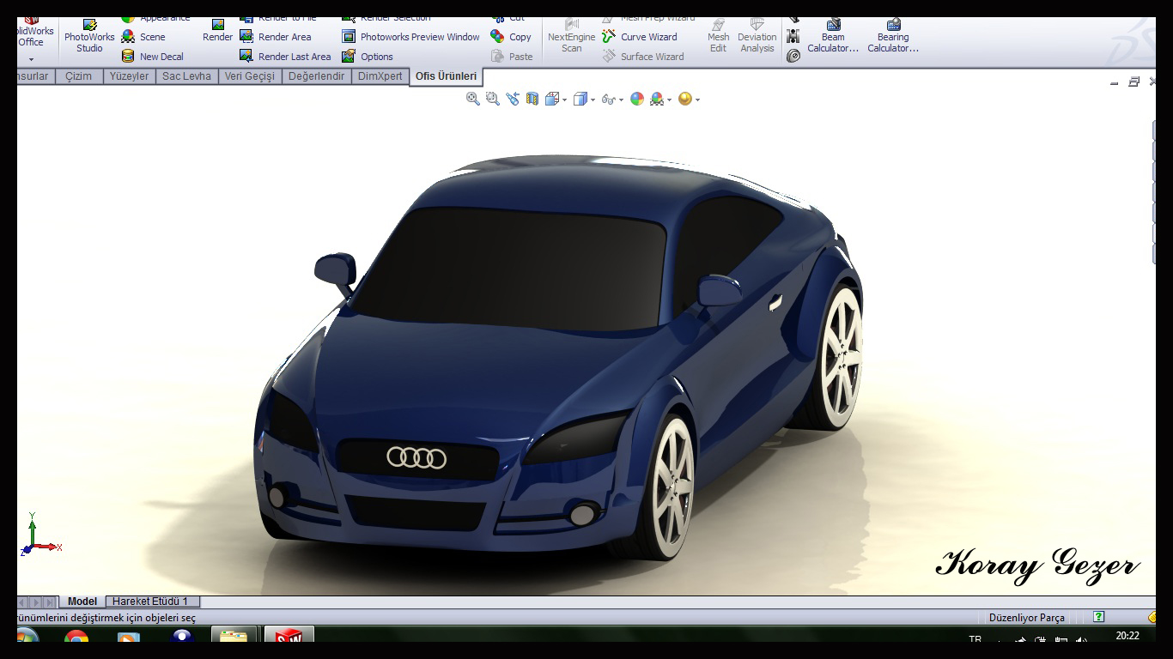This screenshot has height=659, width=1173.
Task: Open Mesh Edit
Action: point(718,36)
